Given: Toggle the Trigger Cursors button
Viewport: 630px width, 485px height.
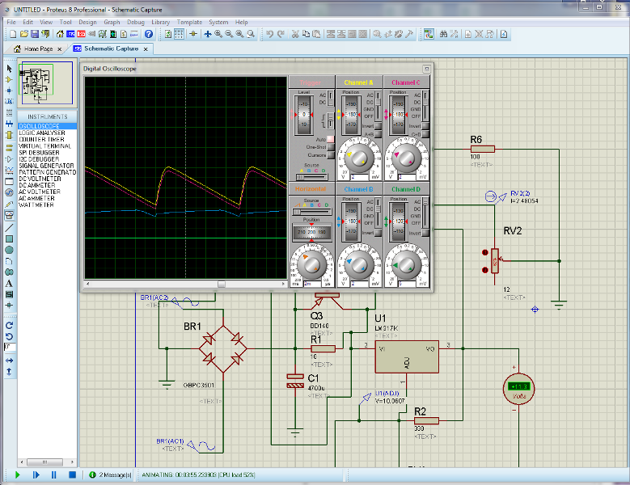Looking at the screenshot, I should coord(330,155).
